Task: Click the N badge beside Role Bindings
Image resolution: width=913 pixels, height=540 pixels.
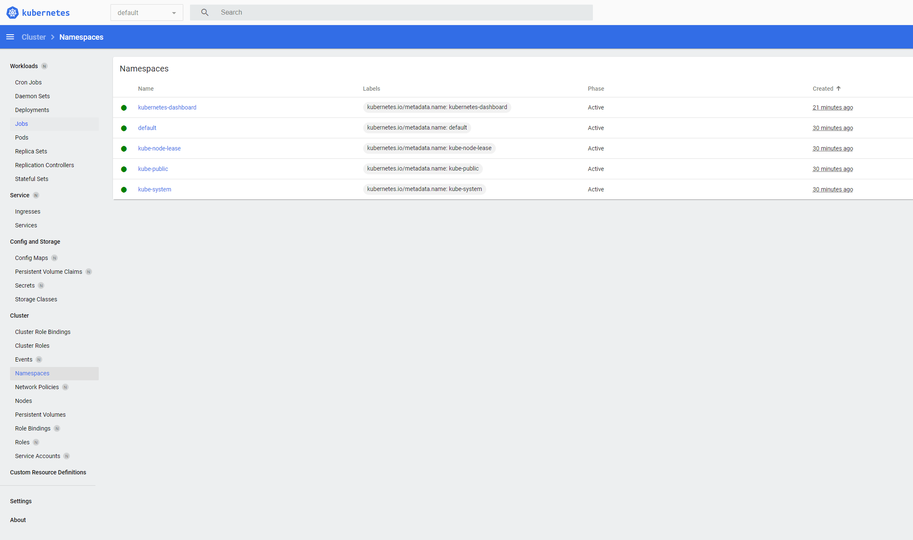Action: [57, 429]
